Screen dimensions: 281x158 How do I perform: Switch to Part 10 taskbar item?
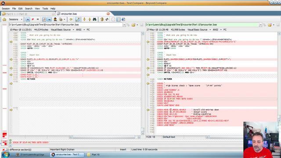point(94,154)
